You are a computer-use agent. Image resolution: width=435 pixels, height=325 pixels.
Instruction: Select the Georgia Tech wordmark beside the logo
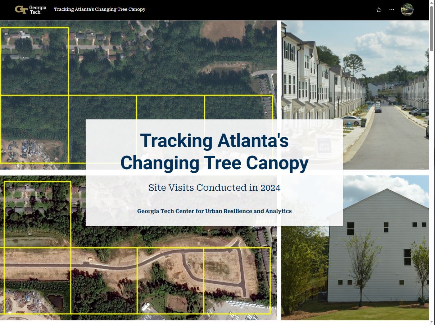38,9
